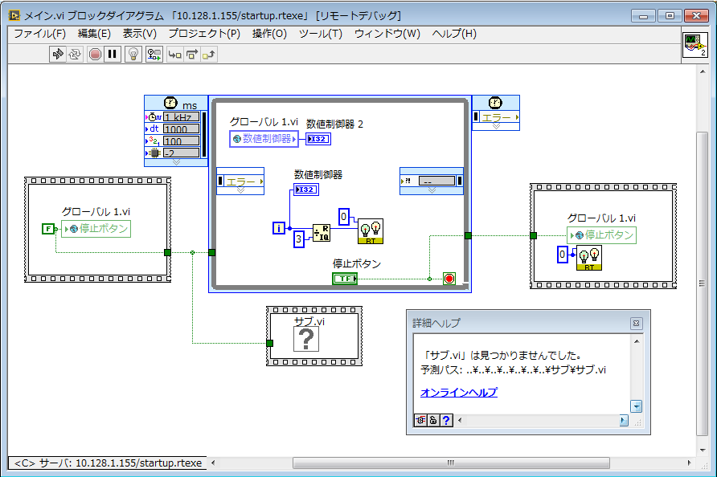Screen dimensions: 717x477
Task: Click the dt period value 1000
Action: pyautogui.click(x=182, y=128)
